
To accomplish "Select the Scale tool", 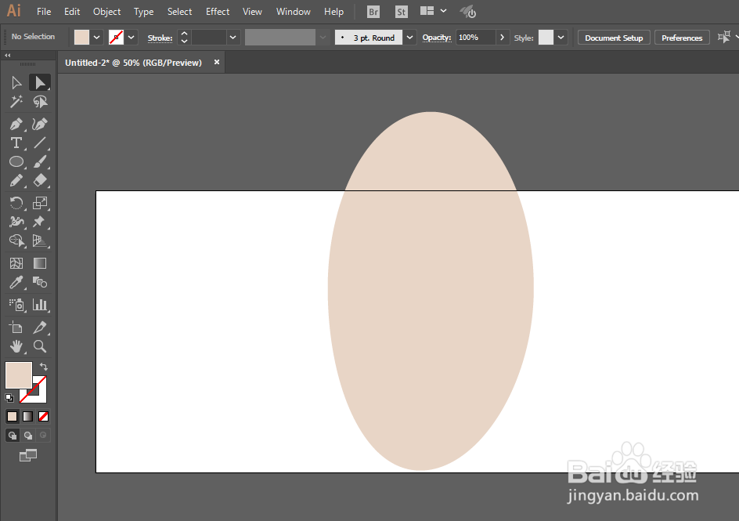I will (x=40, y=203).
